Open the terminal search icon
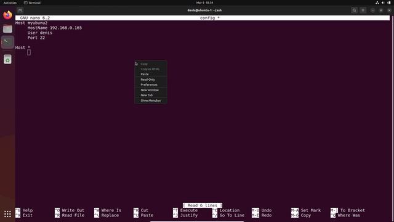This screenshot has height=222, width=394. pyautogui.click(x=355, y=10)
